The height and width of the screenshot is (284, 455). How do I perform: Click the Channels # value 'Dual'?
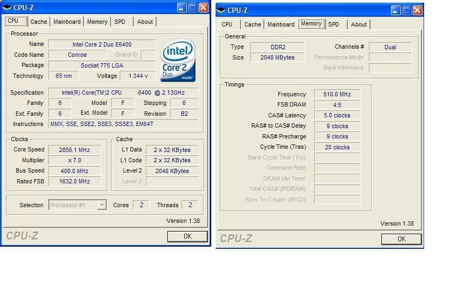(x=391, y=47)
